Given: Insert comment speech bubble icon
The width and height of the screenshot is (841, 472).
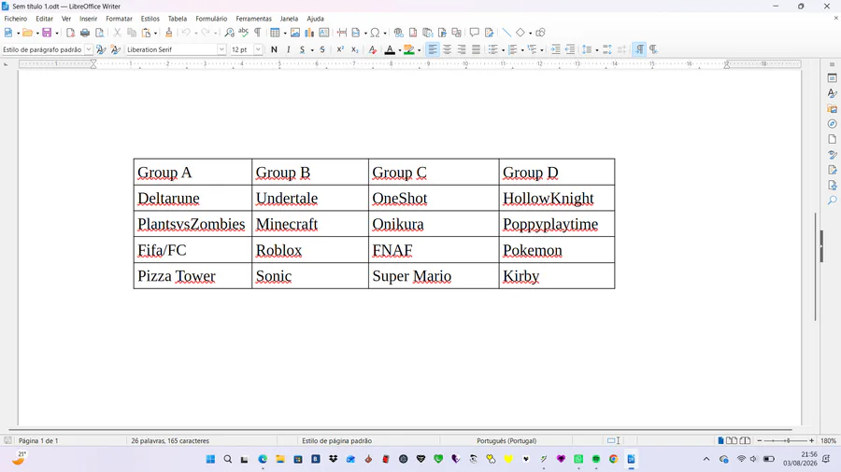Looking at the screenshot, I should pos(474,33).
